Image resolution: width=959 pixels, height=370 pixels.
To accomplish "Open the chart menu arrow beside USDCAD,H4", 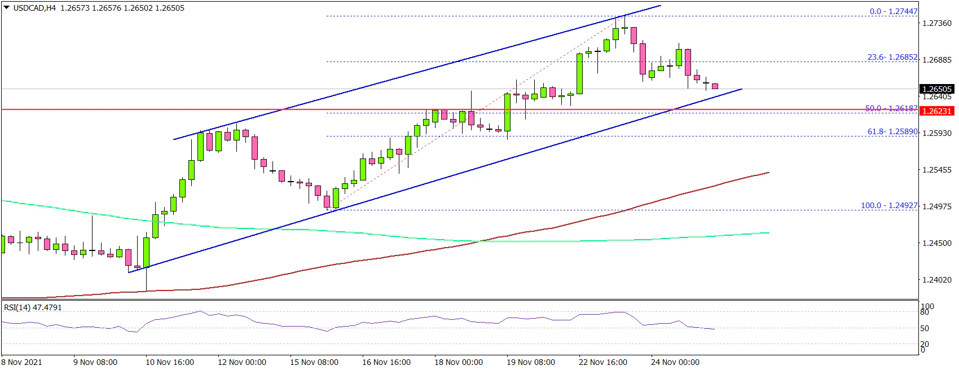I will pos(6,8).
